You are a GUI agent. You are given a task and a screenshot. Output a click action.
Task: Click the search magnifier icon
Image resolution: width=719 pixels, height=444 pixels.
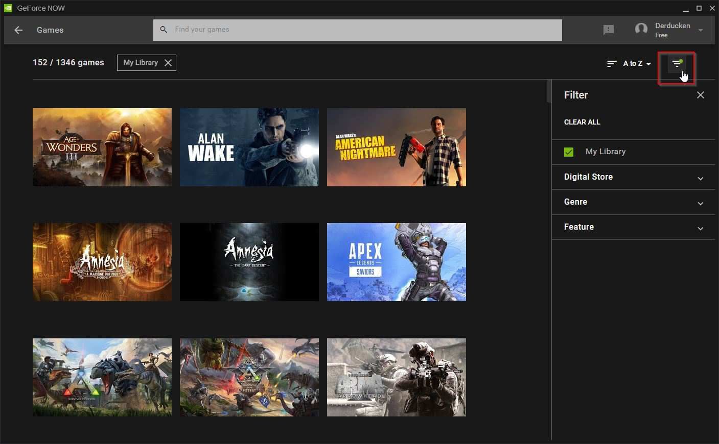pos(164,30)
